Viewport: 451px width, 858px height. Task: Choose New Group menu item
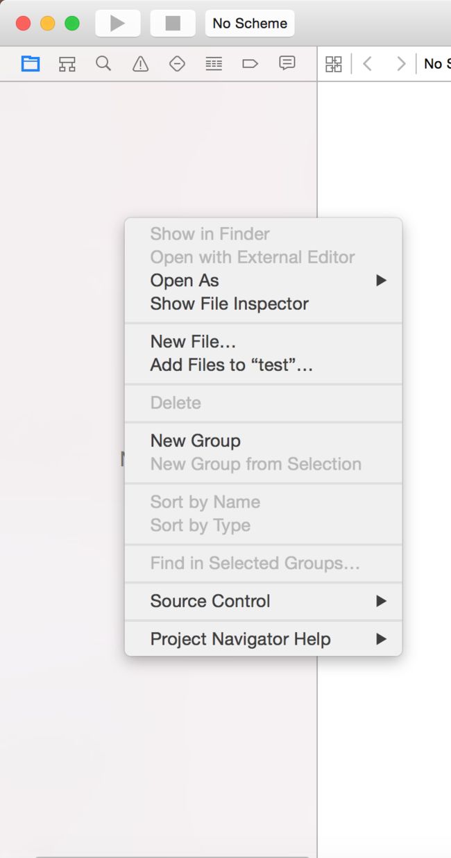264,440
